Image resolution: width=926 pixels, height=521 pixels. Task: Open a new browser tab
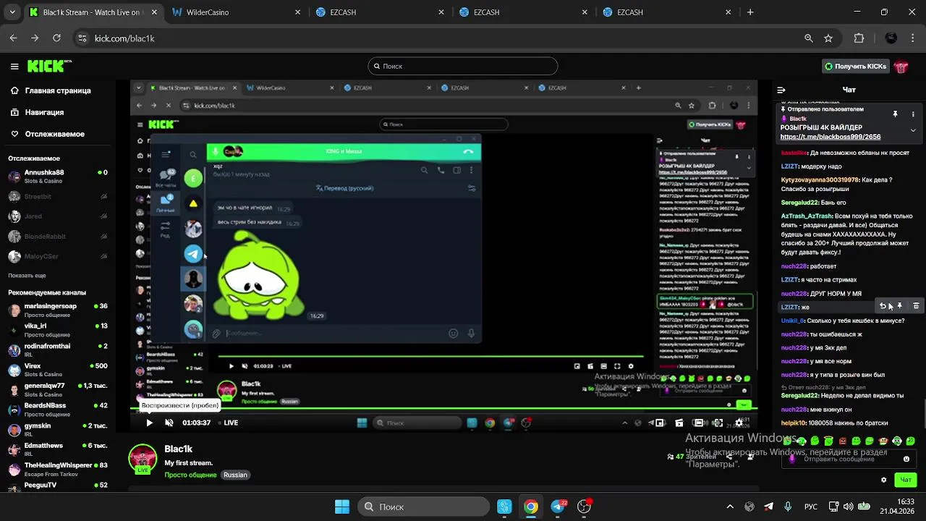750,12
